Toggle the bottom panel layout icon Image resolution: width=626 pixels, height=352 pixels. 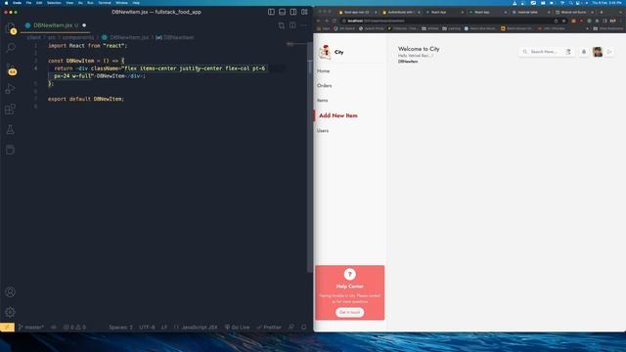(283, 12)
